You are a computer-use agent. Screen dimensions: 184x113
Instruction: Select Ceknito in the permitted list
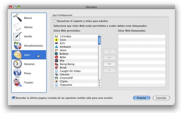[76, 74]
